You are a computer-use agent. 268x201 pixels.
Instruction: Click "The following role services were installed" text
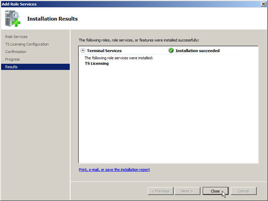coord(119,58)
